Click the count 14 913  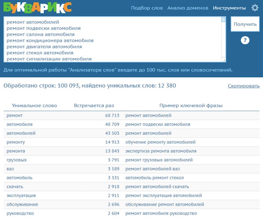pyautogui.click(x=112, y=142)
